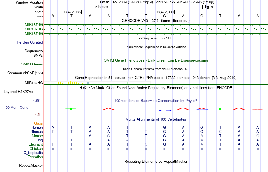Click the 'Human Feb. 2009 (GRCh37/hg19)' assembly text
Image resolution: width=268 pixels, height=172 pixels.
pyautogui.click(x=126, y=2)
